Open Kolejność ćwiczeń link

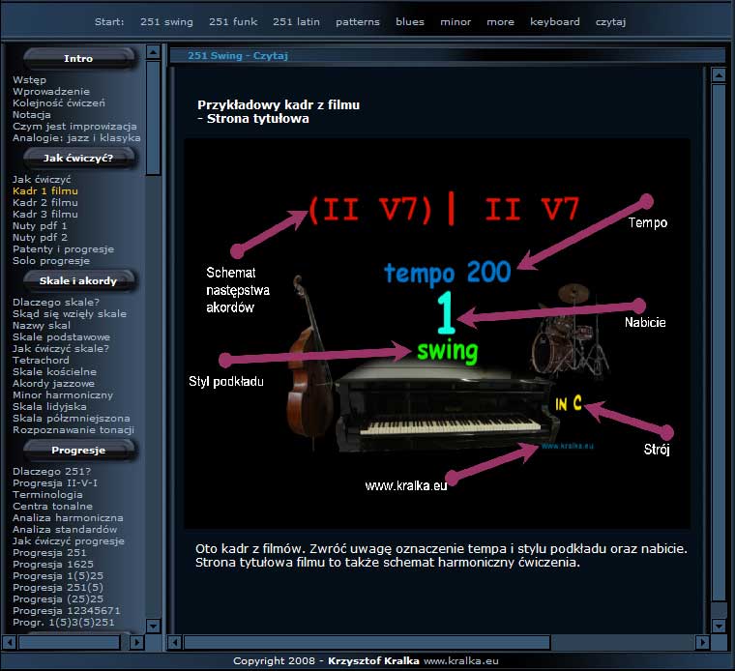(59, 103)
